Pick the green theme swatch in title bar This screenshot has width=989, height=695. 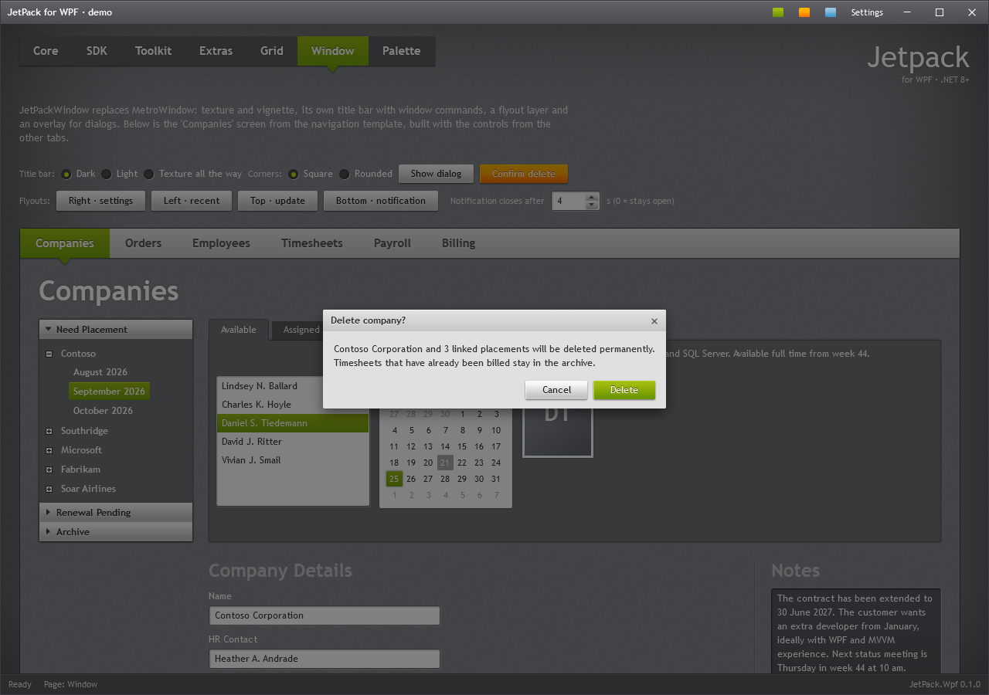coord(778,12)
